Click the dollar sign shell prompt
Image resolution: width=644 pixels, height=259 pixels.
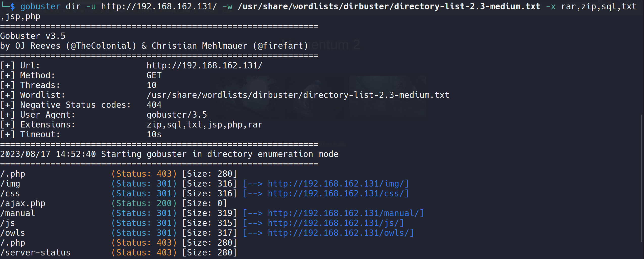pos(12,7)
